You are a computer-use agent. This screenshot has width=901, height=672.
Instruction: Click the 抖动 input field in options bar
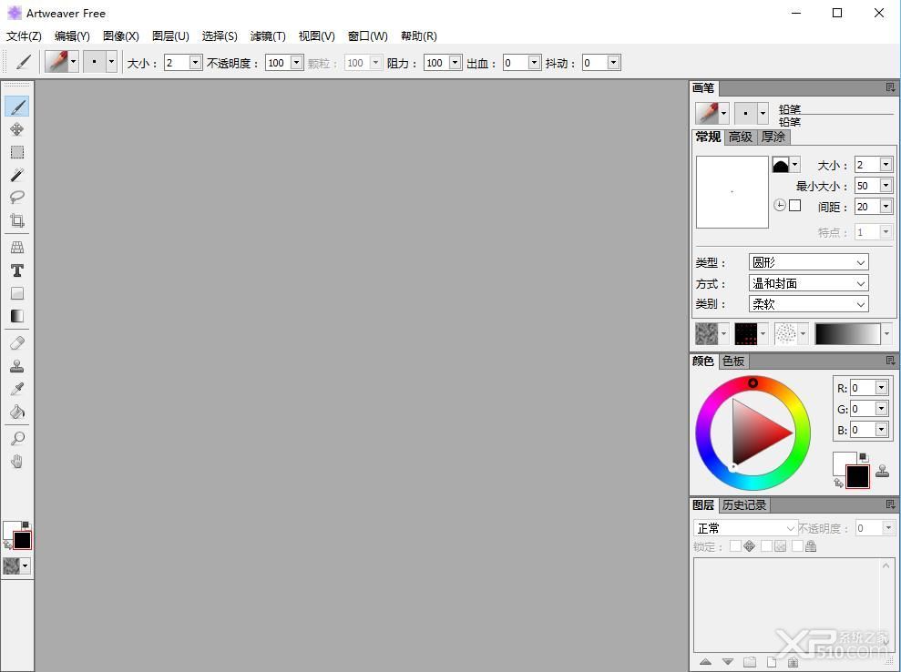(595, 62)
